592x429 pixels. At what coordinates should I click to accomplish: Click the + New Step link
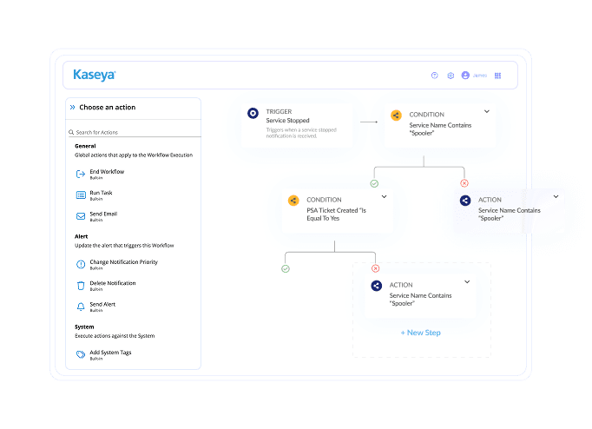(x=421, y=333)
